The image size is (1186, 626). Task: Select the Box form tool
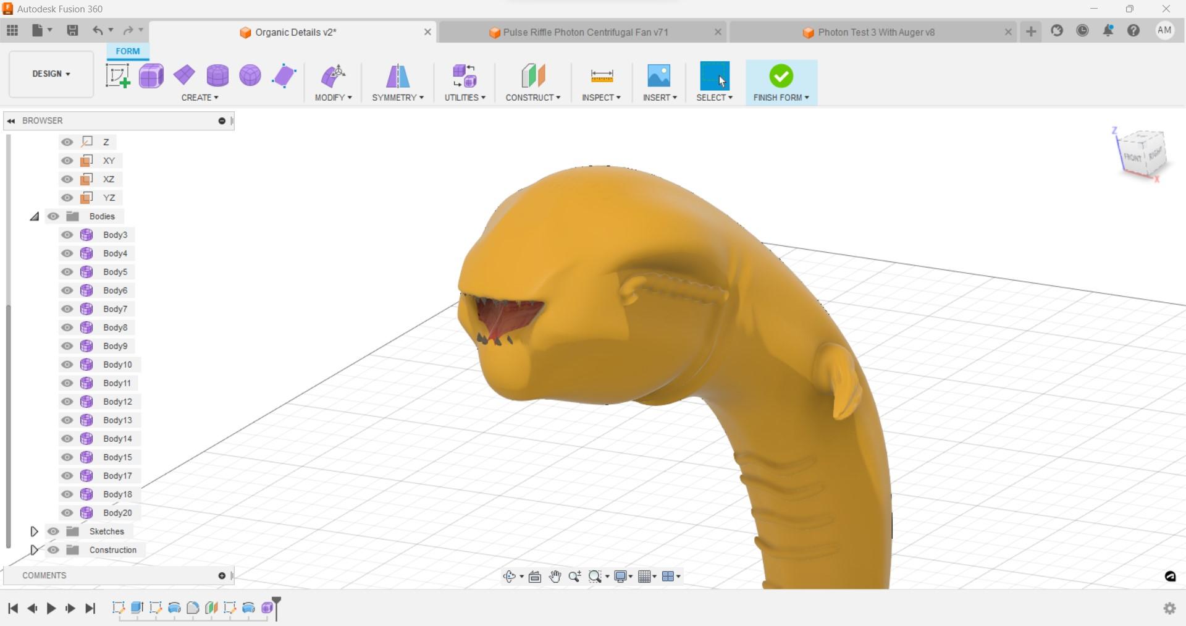pyautogui.click(x=151, y=75)
